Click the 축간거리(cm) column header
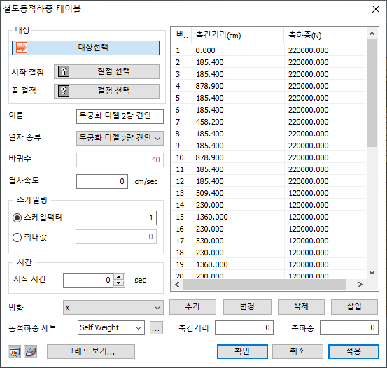 pyautogui.click(x=238, y=36)
